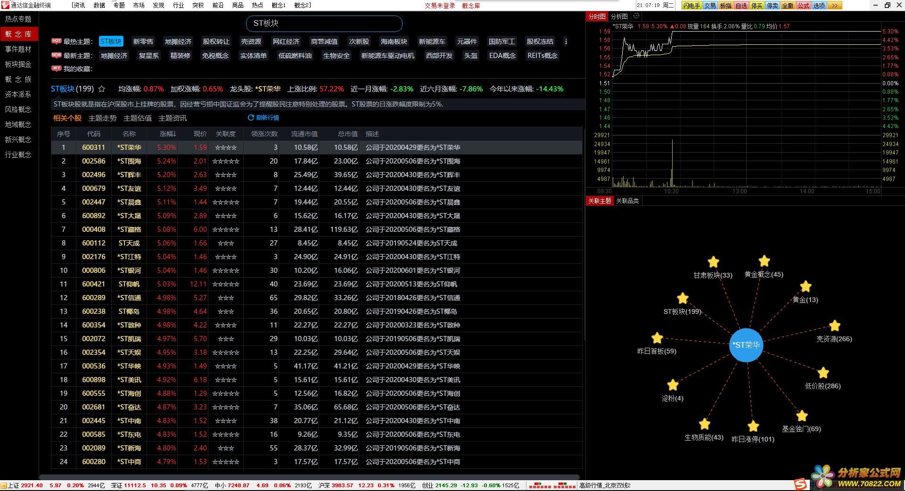
Task: Open the 行业 menu
Action: 178,5
